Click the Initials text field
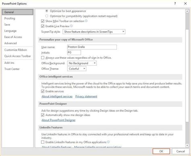The image size is (191, 156). [74, 53]
